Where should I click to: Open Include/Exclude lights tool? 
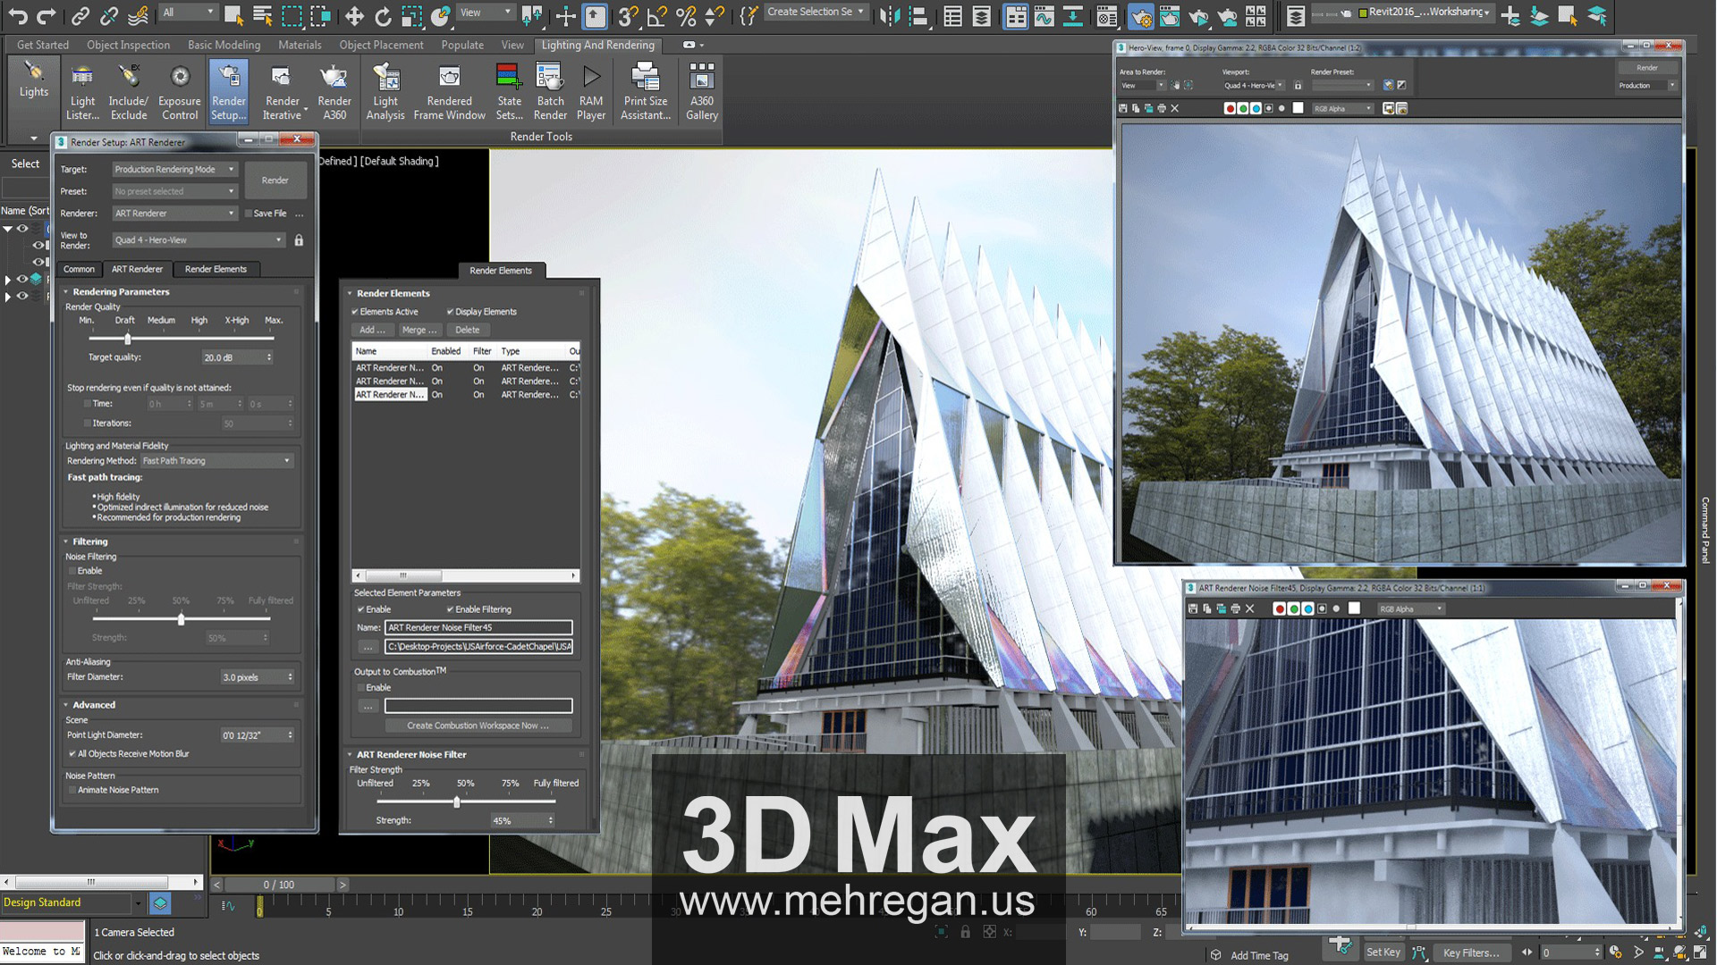pyautogui.click(x=129, y=92)
